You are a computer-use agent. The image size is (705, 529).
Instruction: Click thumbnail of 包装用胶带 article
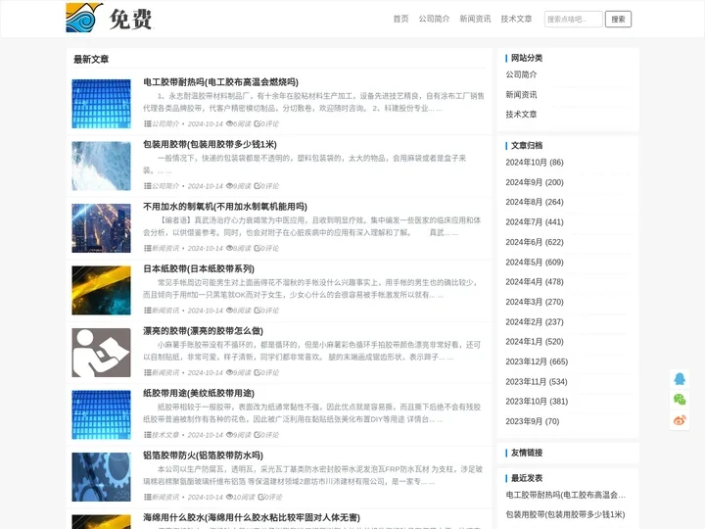pyautogui.click(x=101, y=166)
